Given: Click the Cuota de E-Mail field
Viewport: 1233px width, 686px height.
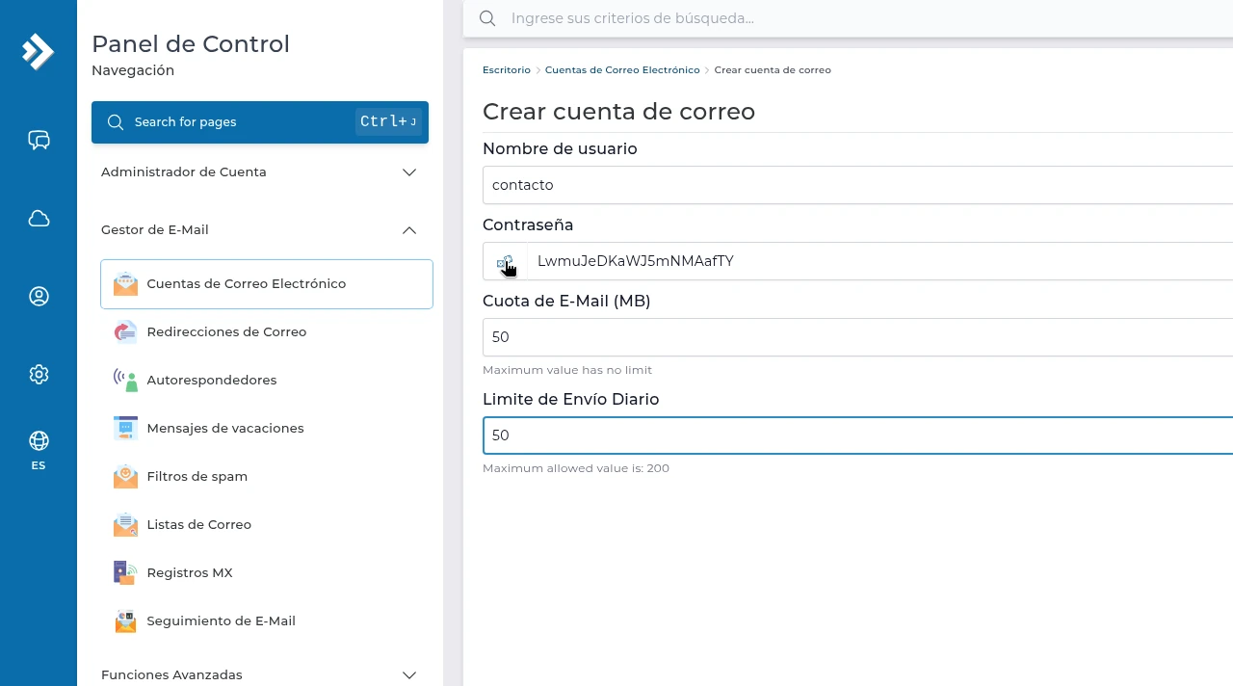Looking at the screenshot, I should click(857, 337).
